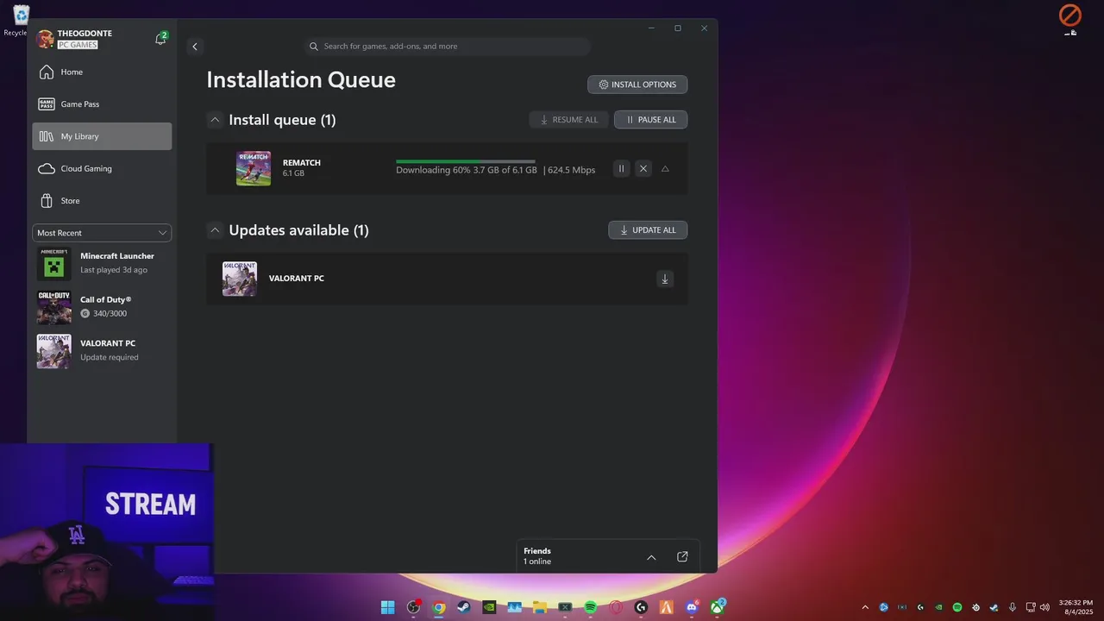Click 'Downloading 60% 3.7 GB of 6.1 GB' text
Viewport: 1104px width, 621px height.
coord(467,170)
